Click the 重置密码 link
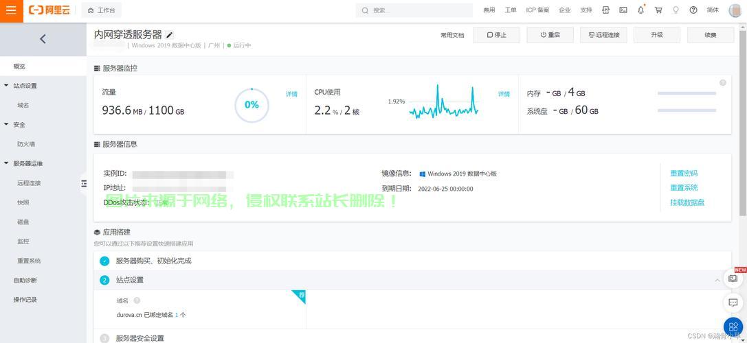Viewport: 747px width, 343px height. pyautogui.click(x=684, y=174)
